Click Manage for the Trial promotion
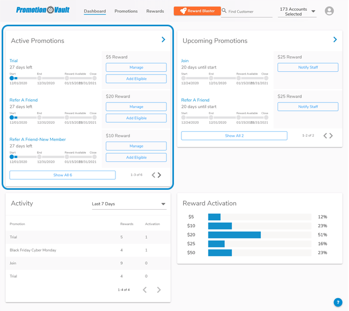Image resolution: width=349 pixels, height=311 pixels. [136, 68]
